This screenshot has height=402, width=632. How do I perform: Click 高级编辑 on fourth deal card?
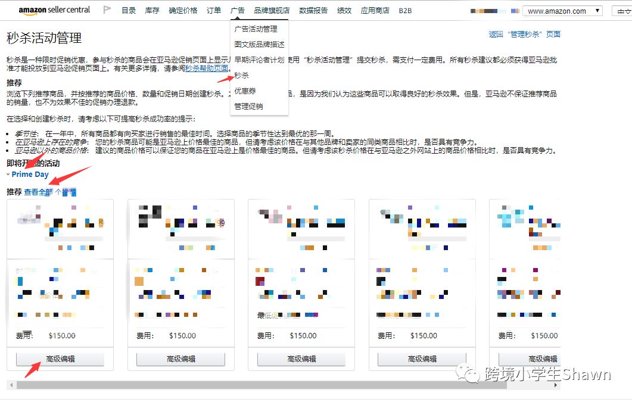[x=422, y=359]
